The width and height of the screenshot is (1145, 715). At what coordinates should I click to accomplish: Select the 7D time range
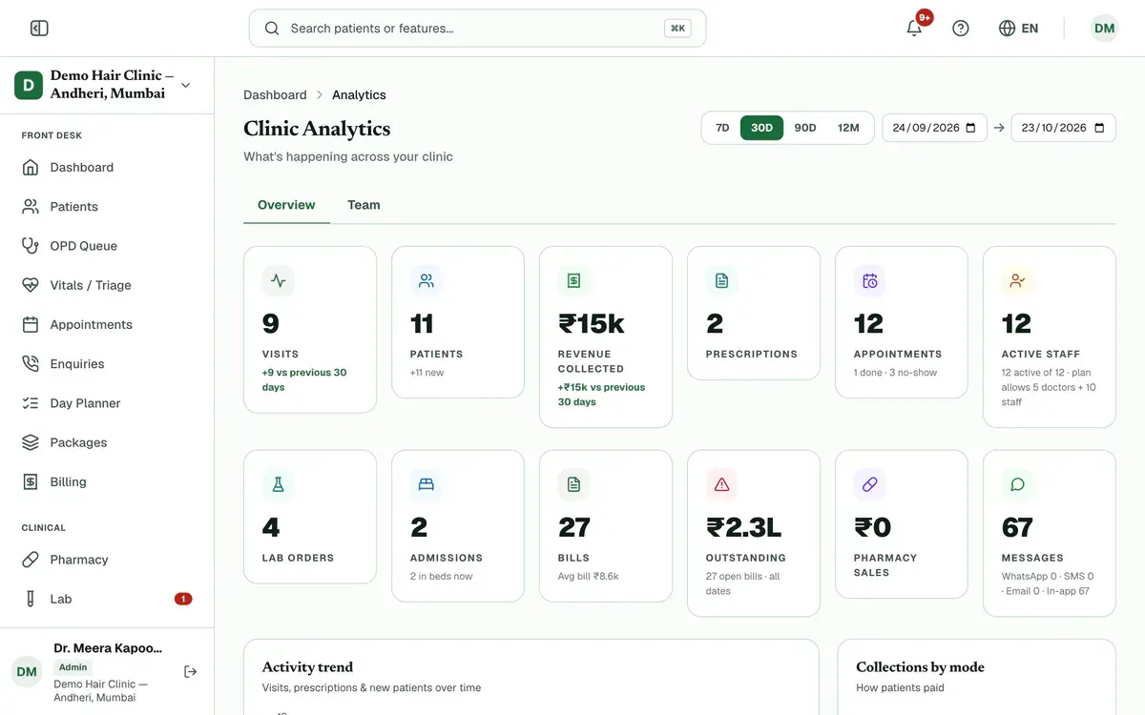pyautogui.click(x=722, y=128)
